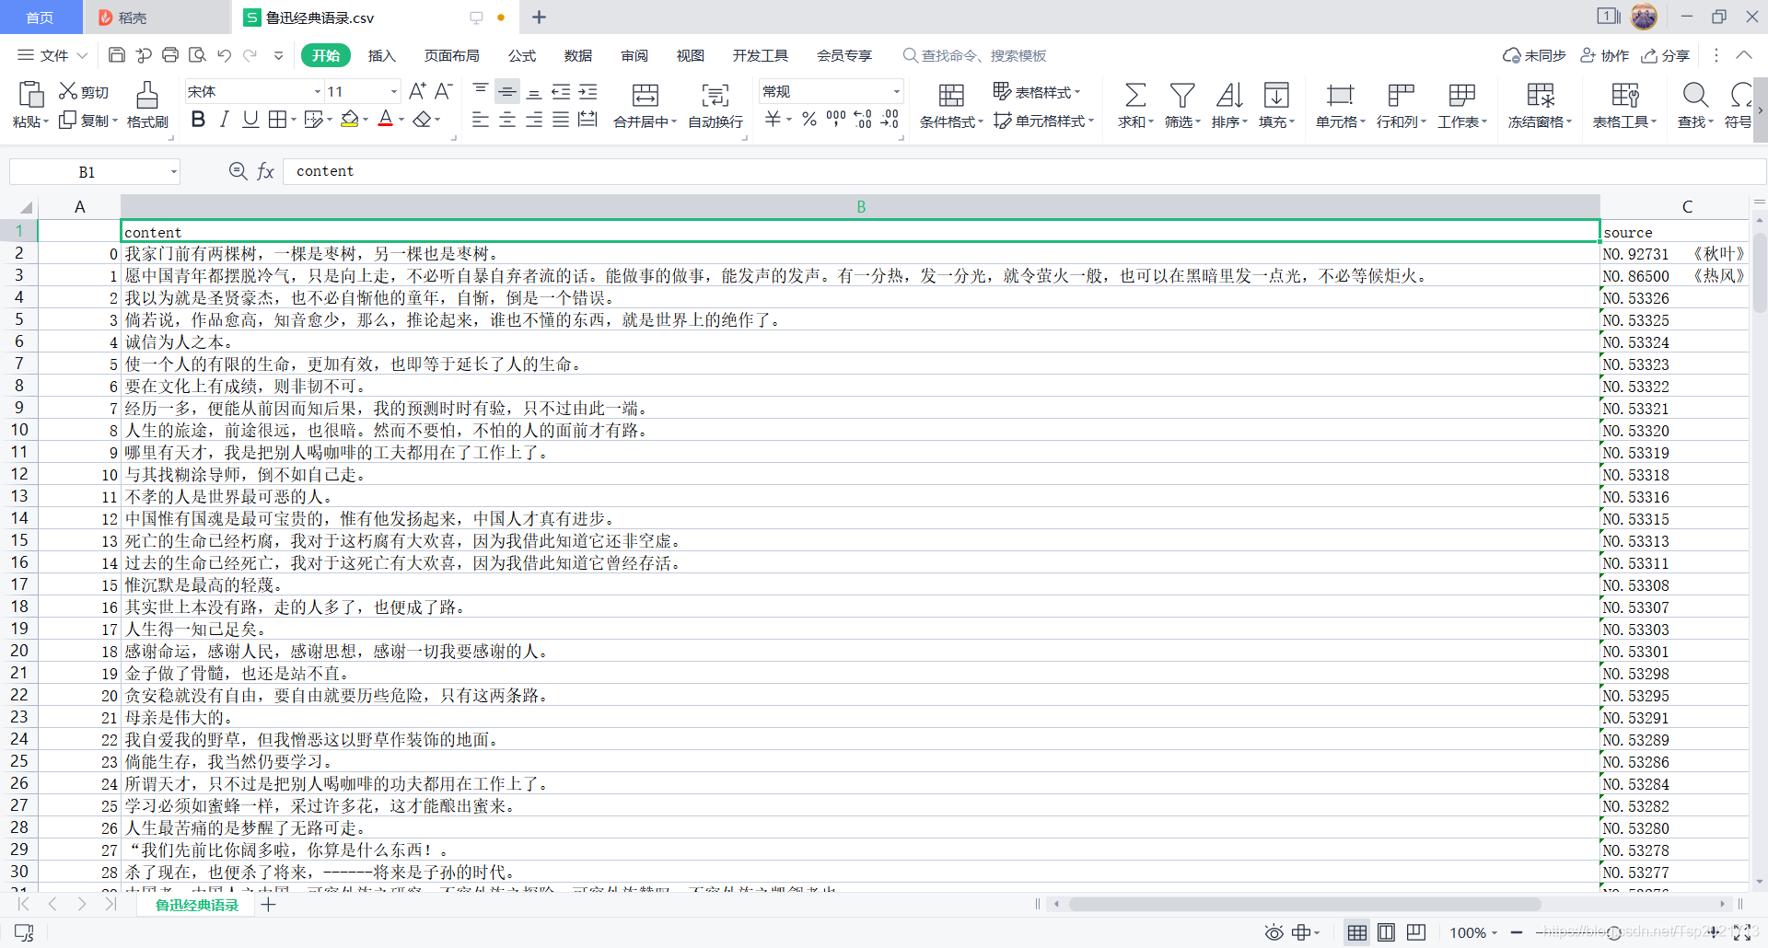The image size is (1768, 948).
Task: Toggle center horizontal alignment
Action: tap(507, 120)
